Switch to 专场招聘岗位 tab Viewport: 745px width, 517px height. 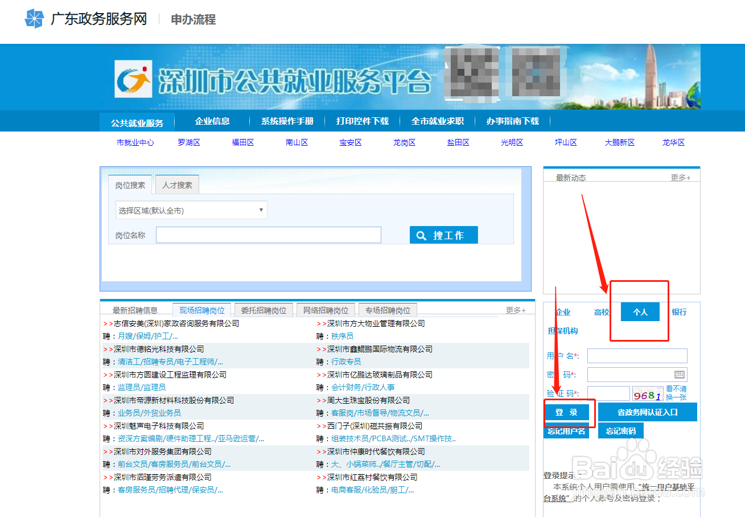click(x=388, y=310)
